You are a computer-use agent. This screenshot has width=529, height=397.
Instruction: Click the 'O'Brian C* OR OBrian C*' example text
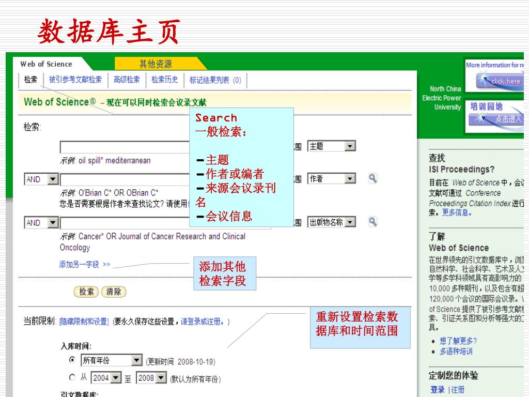(x=118, y=193)
